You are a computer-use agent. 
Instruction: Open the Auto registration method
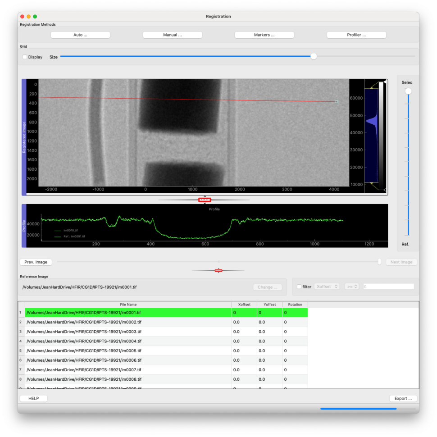pos(80,35)
